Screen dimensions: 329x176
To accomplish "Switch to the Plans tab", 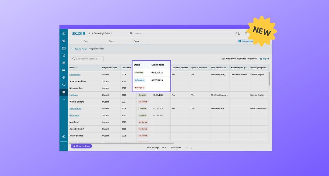I will pos(86,41).
